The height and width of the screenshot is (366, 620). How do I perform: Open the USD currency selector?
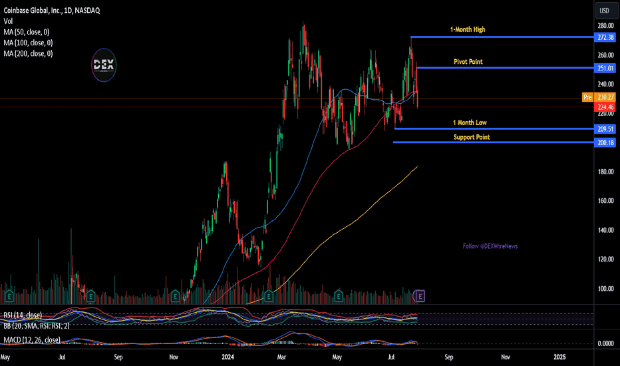point(606,11)
